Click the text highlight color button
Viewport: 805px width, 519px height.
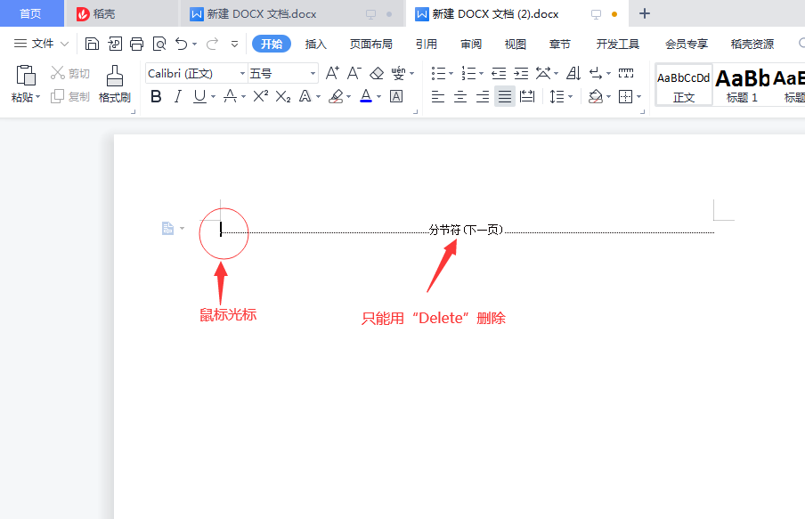337,96
